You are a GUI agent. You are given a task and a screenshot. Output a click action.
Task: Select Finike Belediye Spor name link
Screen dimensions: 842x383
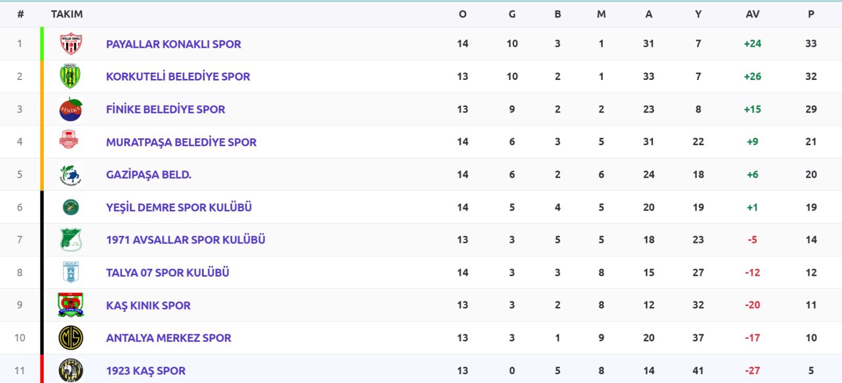(165, 109)
